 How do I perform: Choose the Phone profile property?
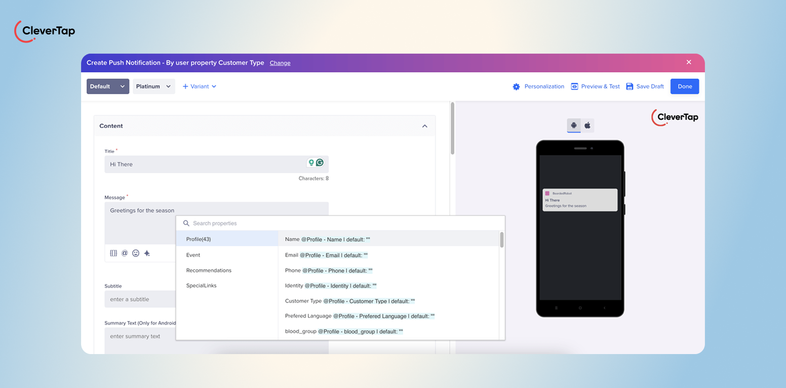[x=388, y=270]
